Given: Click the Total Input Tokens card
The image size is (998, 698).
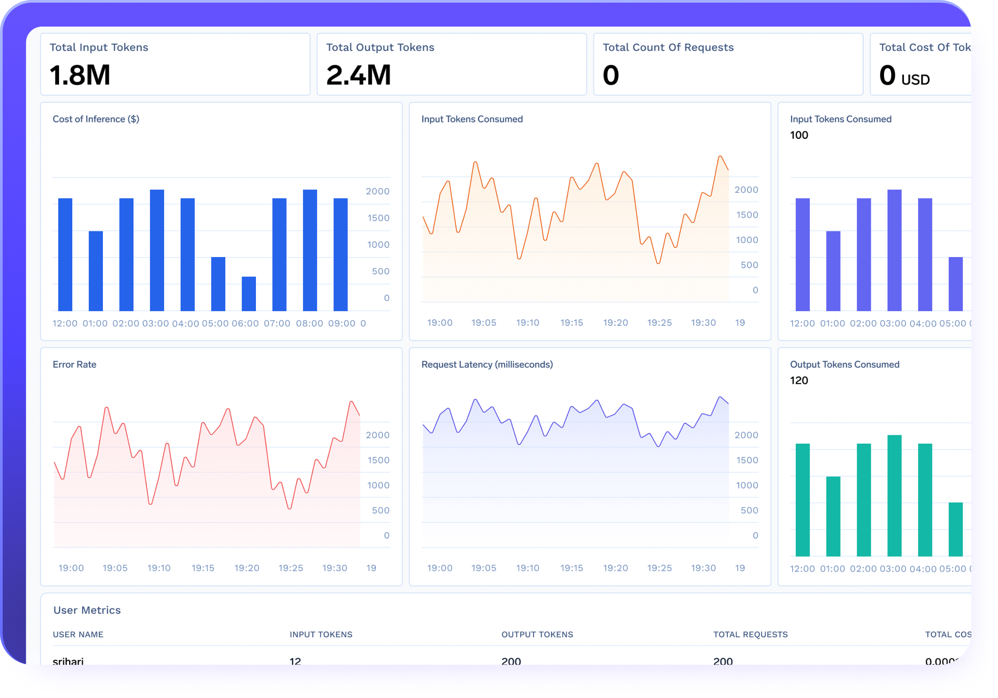Looking at the screenshot, I should coord(175,64).
